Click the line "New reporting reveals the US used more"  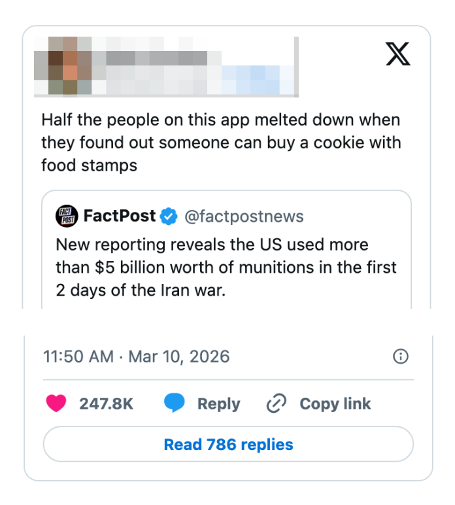pyautogui.click(x=212, y=245)
